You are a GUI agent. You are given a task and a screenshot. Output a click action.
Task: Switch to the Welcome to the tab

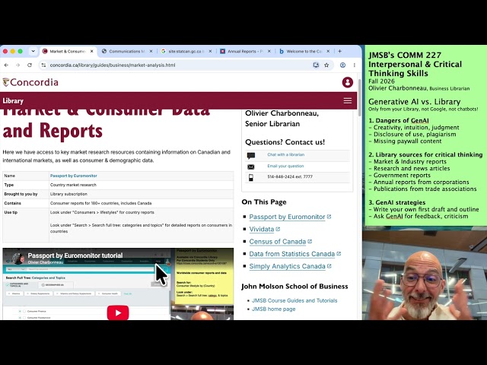tap(304, 51)
